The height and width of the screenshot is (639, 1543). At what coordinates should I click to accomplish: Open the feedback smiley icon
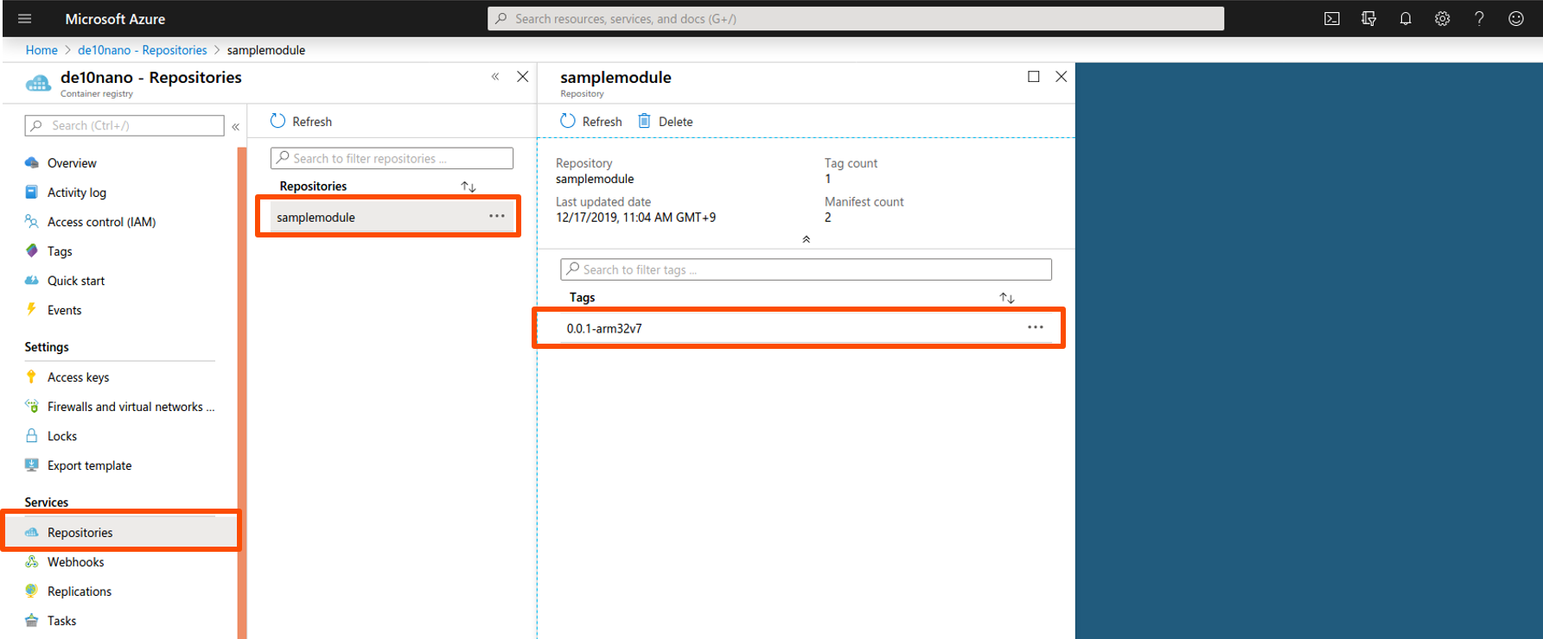[x=1516, y=18]
